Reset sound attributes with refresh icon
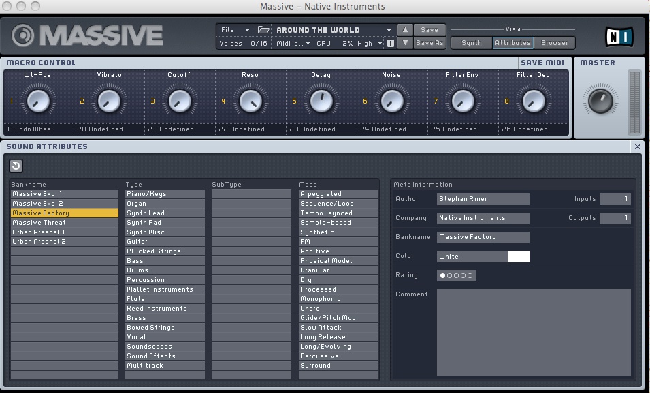 coord(16,166)
